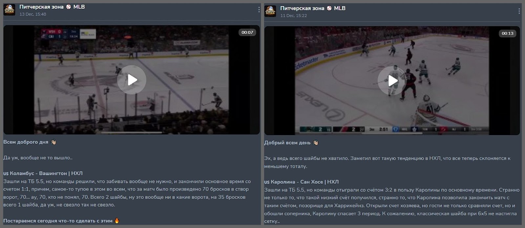Viewport: 525px width, 228px height.
Task: Click baseball emoji icon in left post title
Action: click(x=69, y=7)
